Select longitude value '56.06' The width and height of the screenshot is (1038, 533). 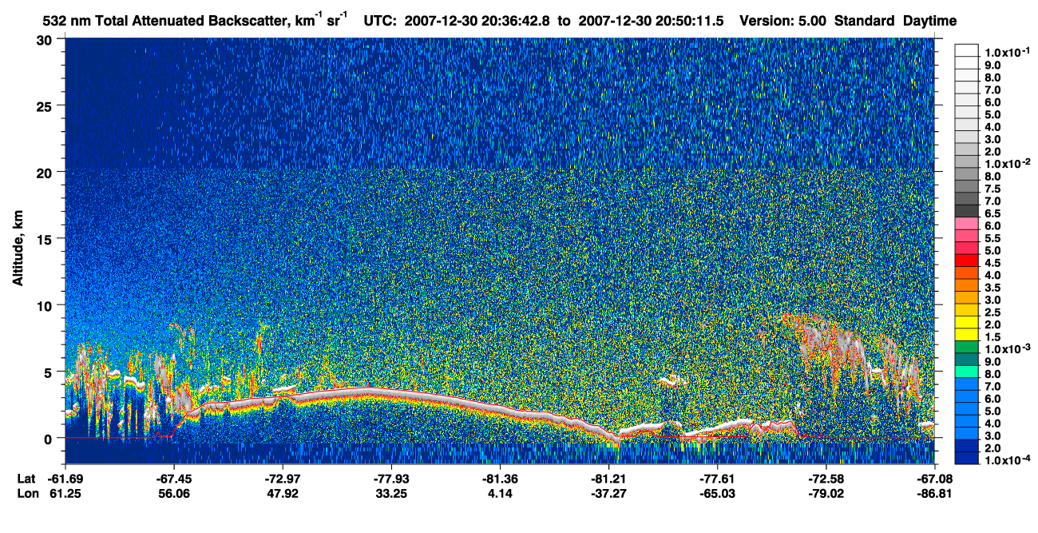[174, 494]
